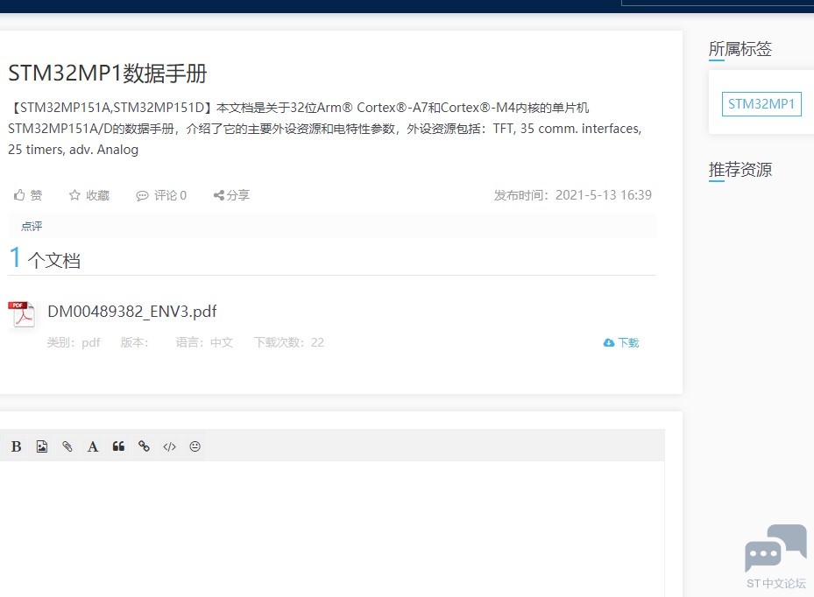Open emoji smiley picker

click(195, 446)
